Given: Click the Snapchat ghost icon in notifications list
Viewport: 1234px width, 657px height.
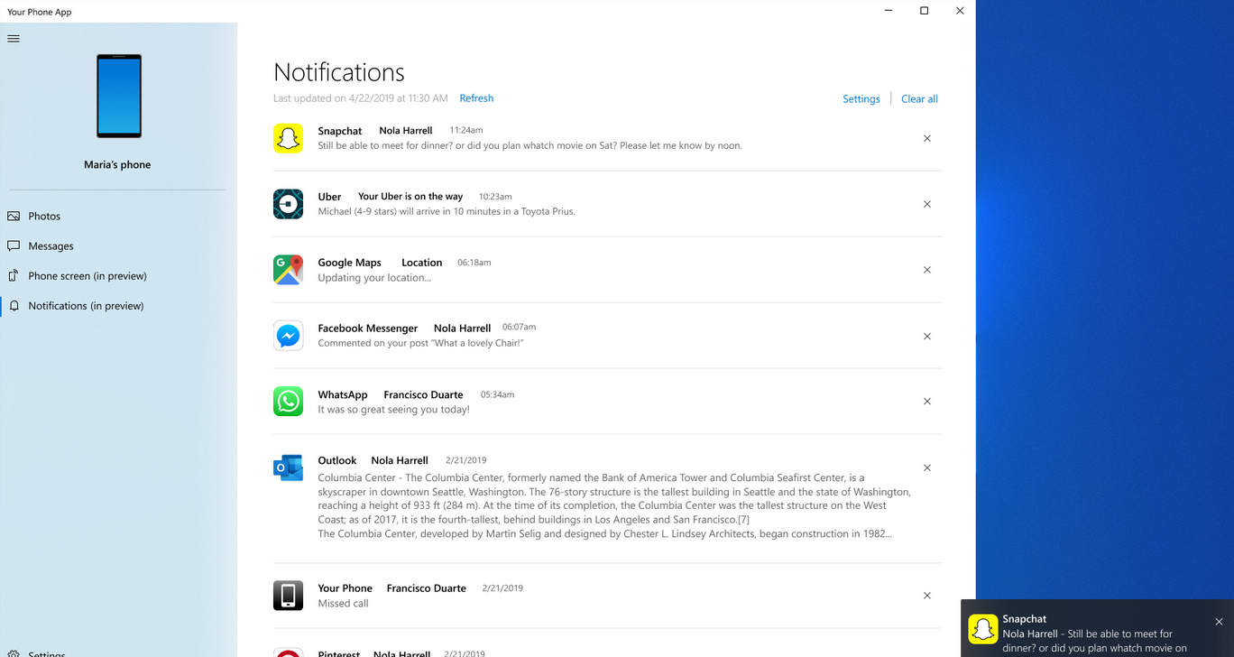Looking at the screenshot, I should [288, 138].
